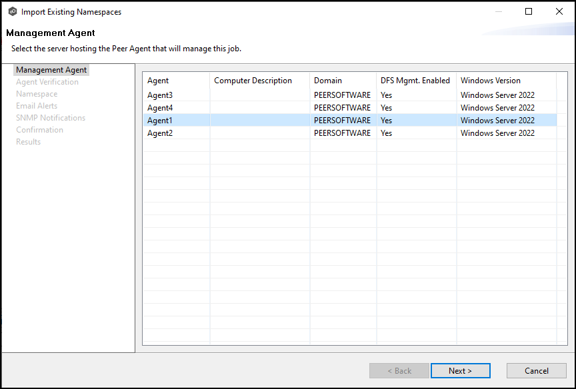Maximize the Import Existing Namespaces window

coord(529,11)
